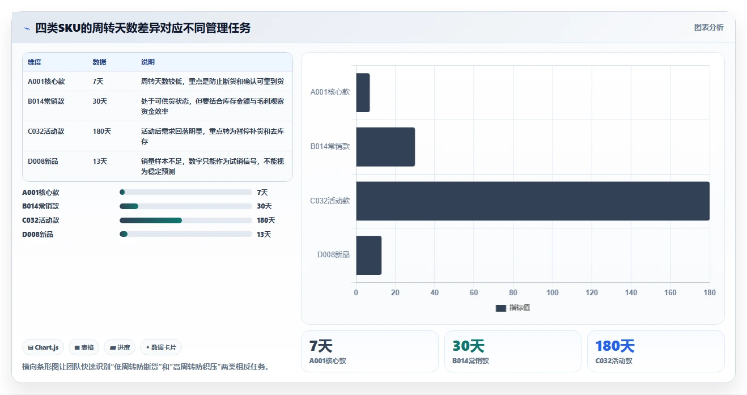Click the 0 tick on chart x-axis
Viewport: 747px width, 395px height.
coord(356,293)
